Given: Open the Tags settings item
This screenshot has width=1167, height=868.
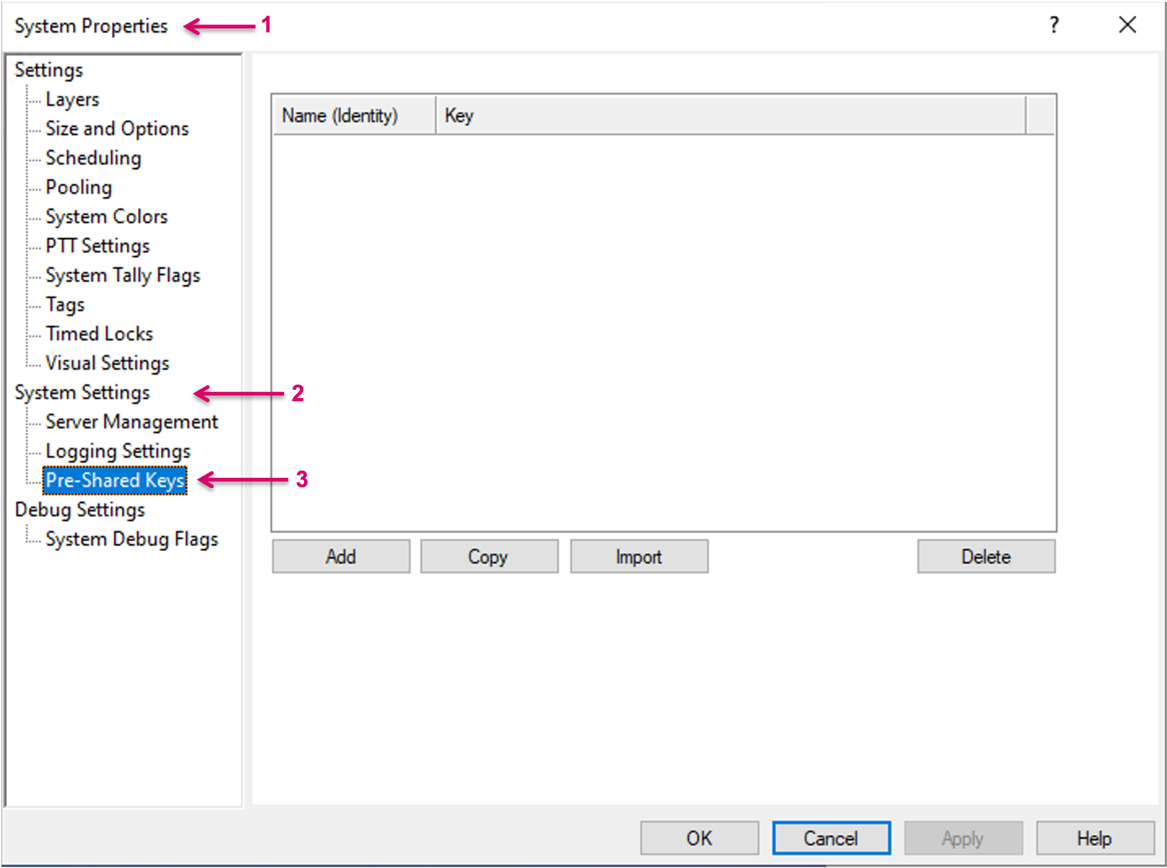Looking at the screenshot, I should [65, 305].
